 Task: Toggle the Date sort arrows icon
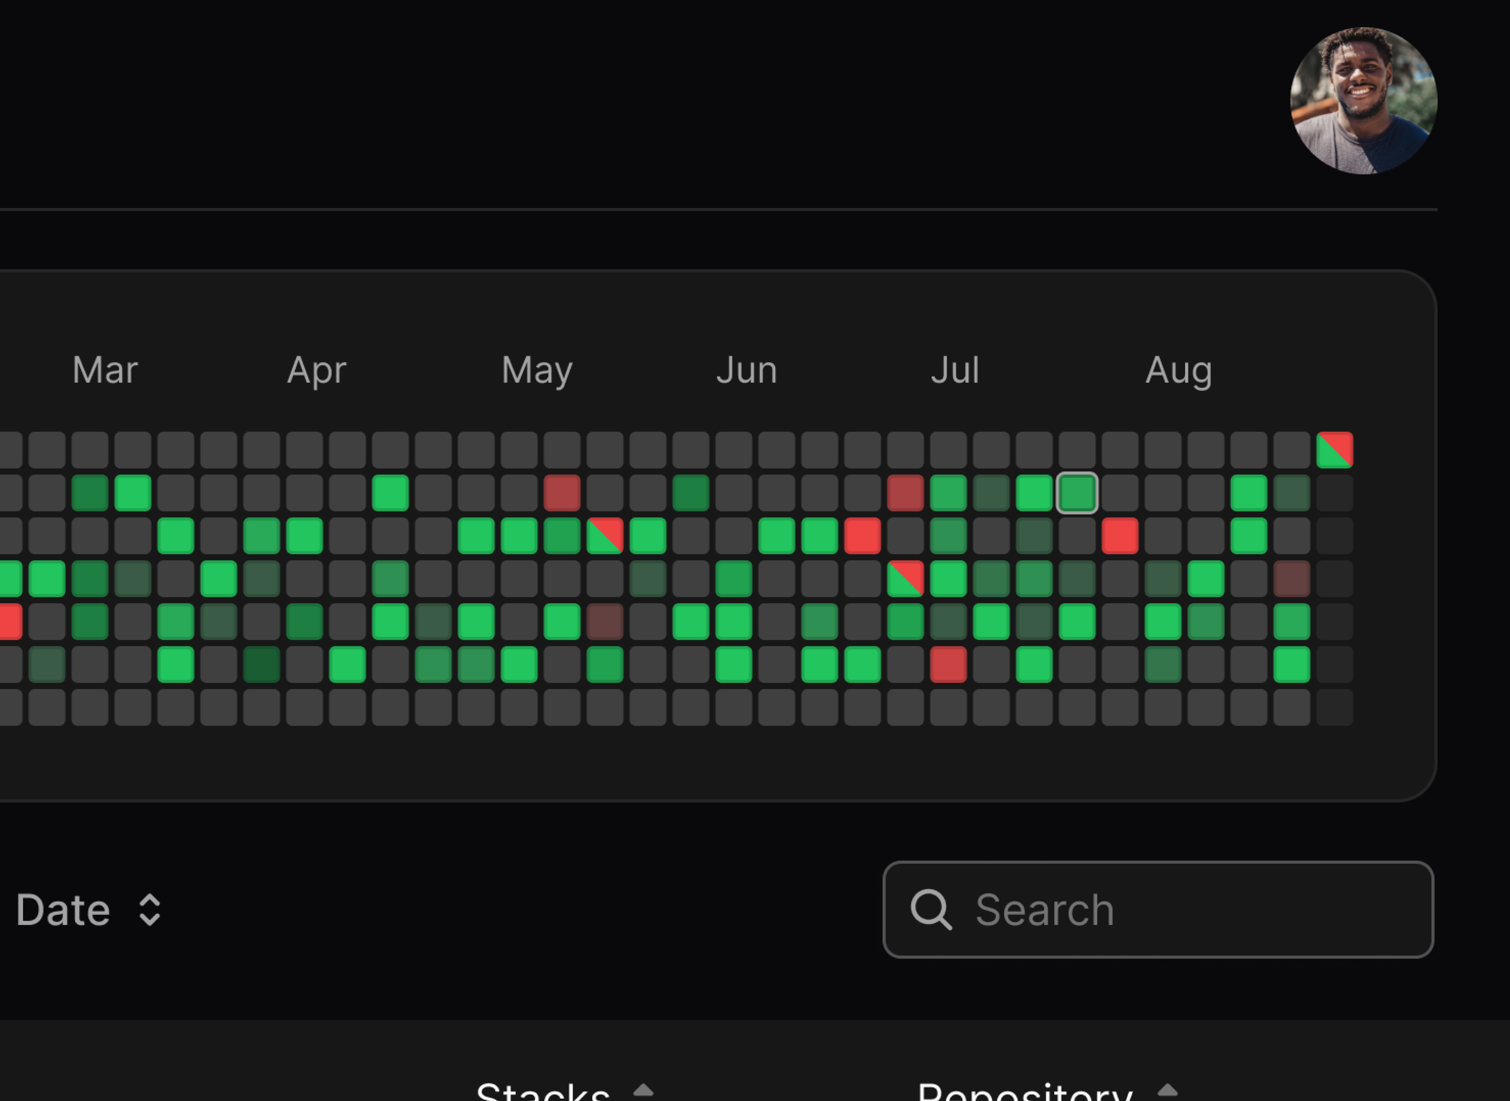(149, 910)
